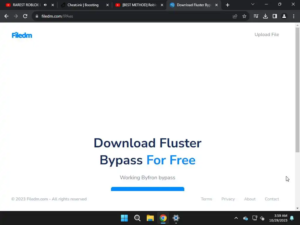Open Settings gear in taskbar
300x225 pixels.
tap(176, 218)
